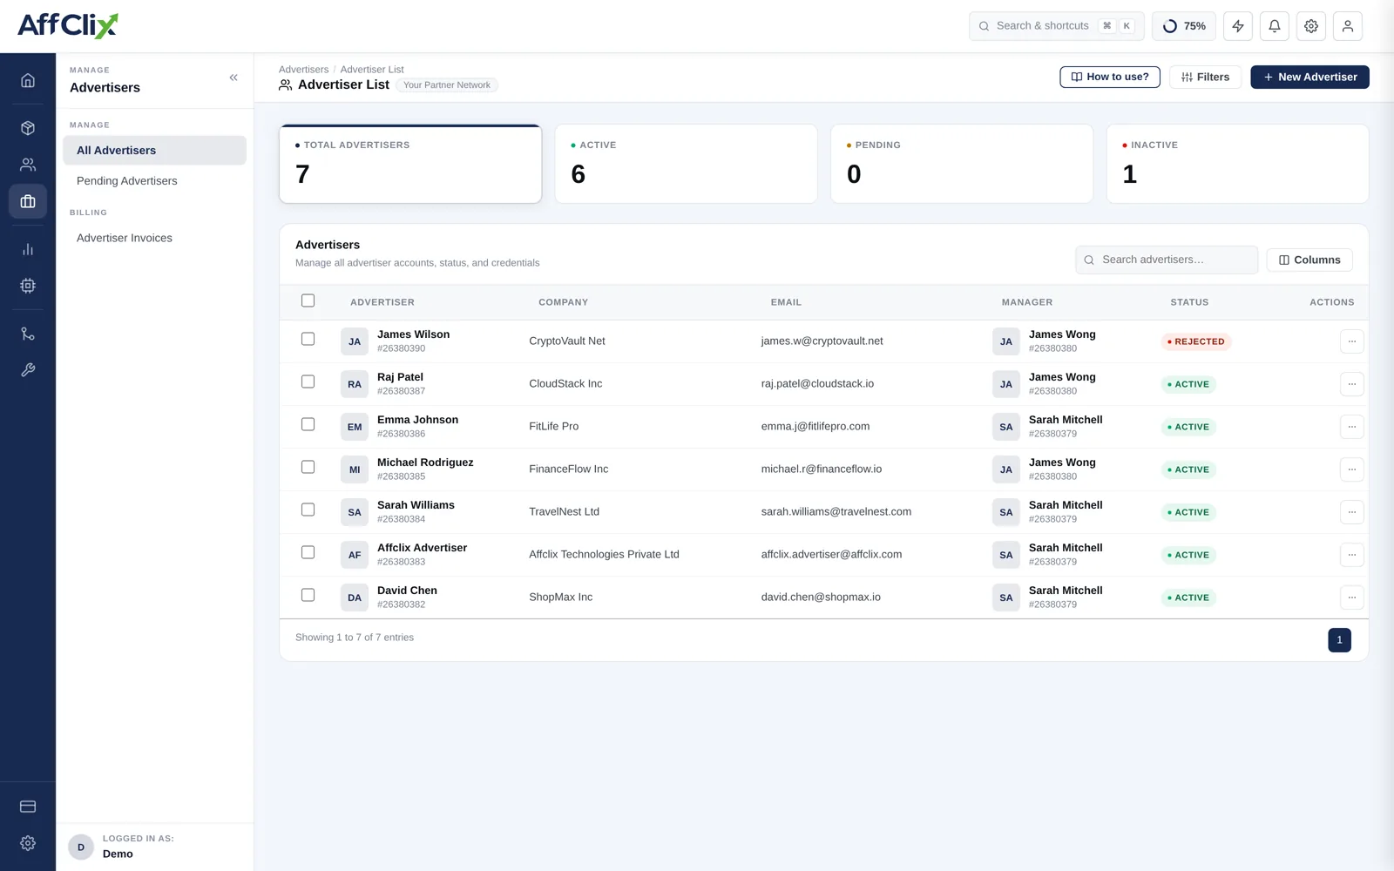Open the Search & shortcuts box
This screenshot has height=871, width=1394.
coord(1057,26)
